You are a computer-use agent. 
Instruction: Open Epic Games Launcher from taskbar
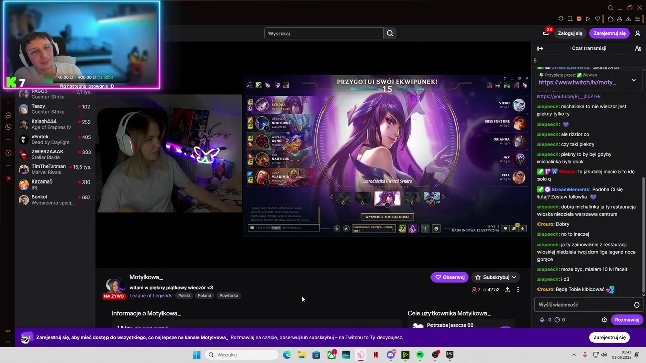click(x=450, y=355)
